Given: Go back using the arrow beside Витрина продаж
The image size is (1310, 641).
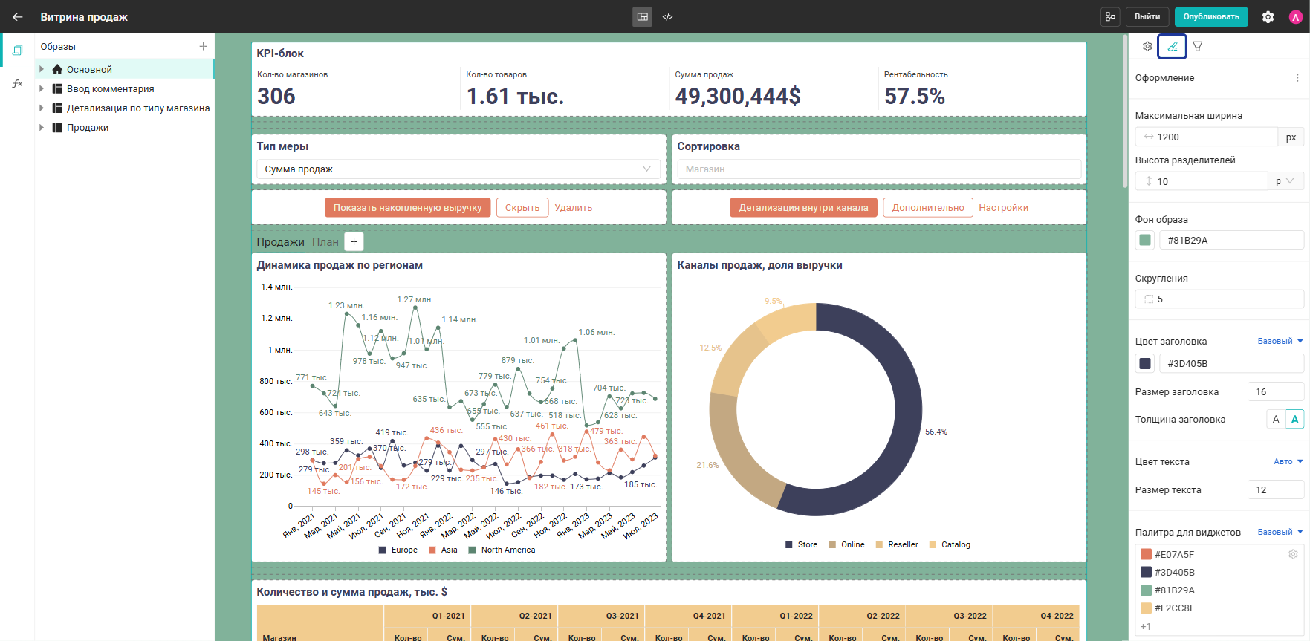Looking at the screenshot, I should [18, 16].
